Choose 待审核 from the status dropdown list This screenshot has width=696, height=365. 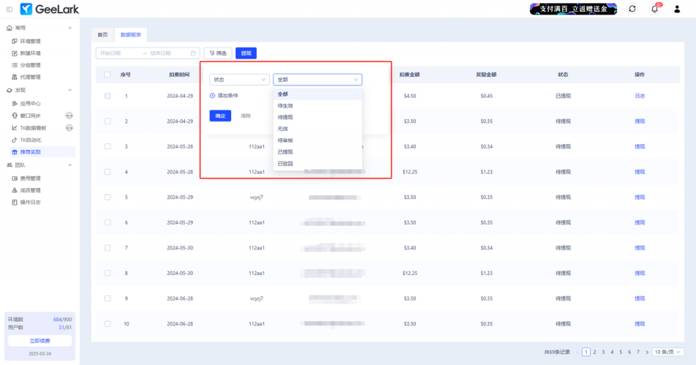point(285,140)
